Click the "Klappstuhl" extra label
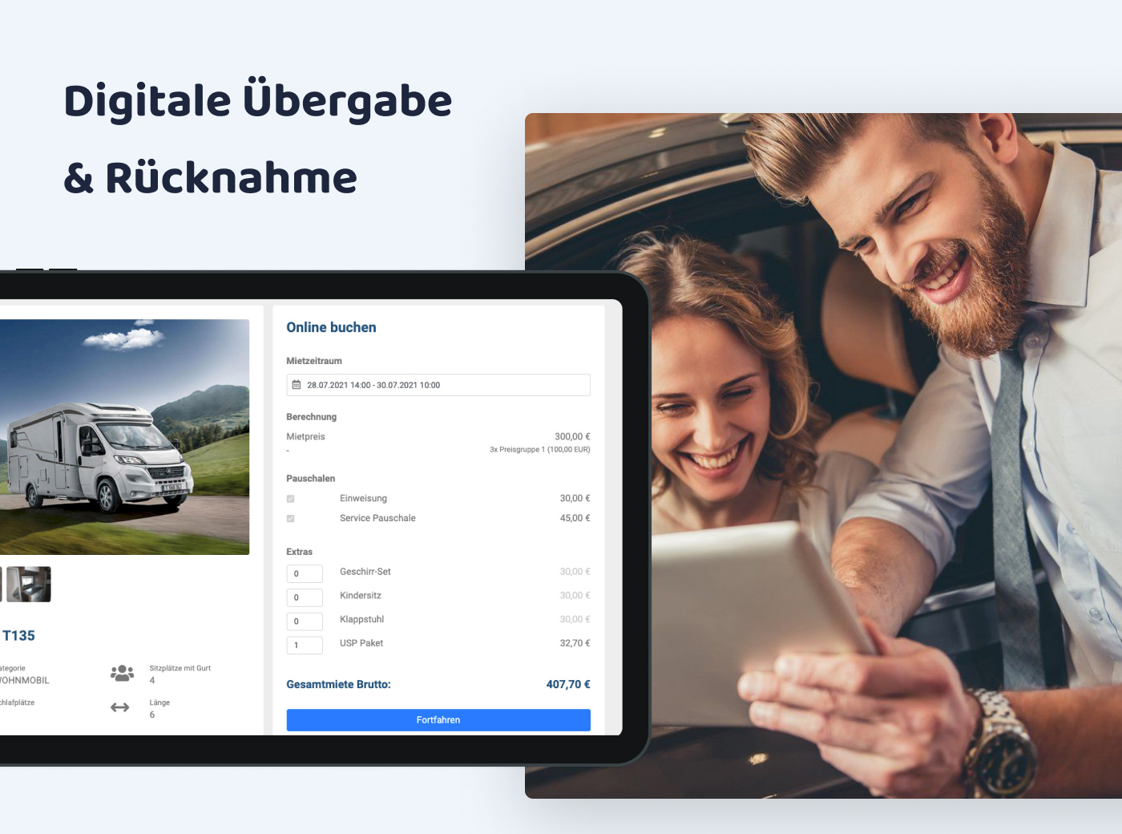The height and width of the screenshot is (834, 1122). tap(362, 620)
